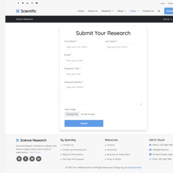Open footer Contact Us link

click(x=68, y=145)
